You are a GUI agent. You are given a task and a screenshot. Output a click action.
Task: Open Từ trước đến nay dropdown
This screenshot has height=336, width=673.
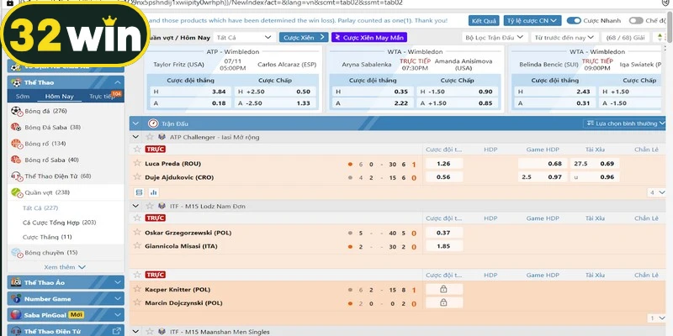tap(564, 37)
